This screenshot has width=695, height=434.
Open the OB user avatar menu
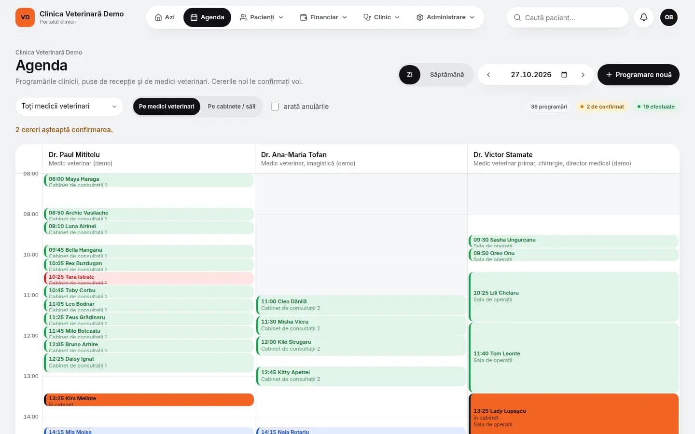pos(669,17)
